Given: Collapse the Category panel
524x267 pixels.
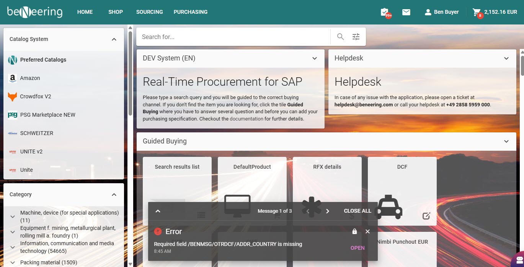Looking at the screenshot, I should tap(114, 194).
